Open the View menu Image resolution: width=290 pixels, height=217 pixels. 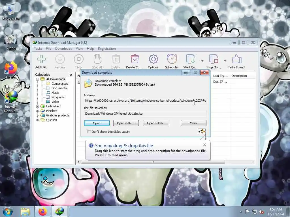click(x=79, y=49)
